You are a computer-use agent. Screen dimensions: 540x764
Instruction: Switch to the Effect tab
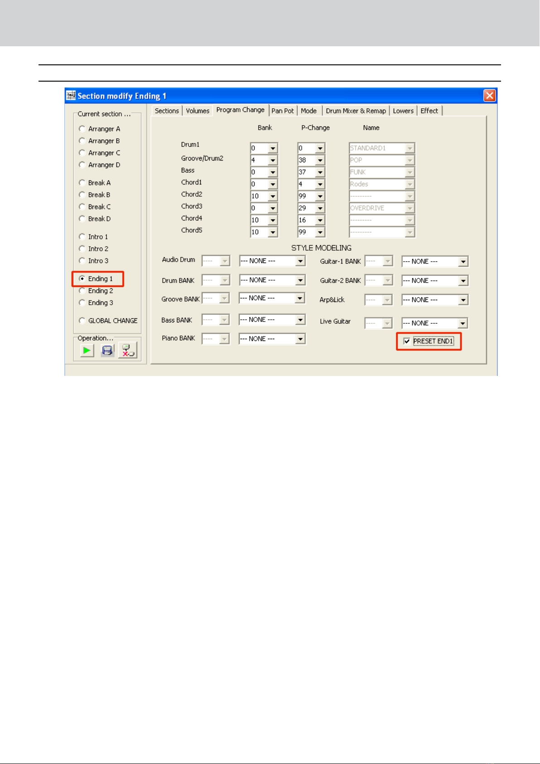click(429, 111)
